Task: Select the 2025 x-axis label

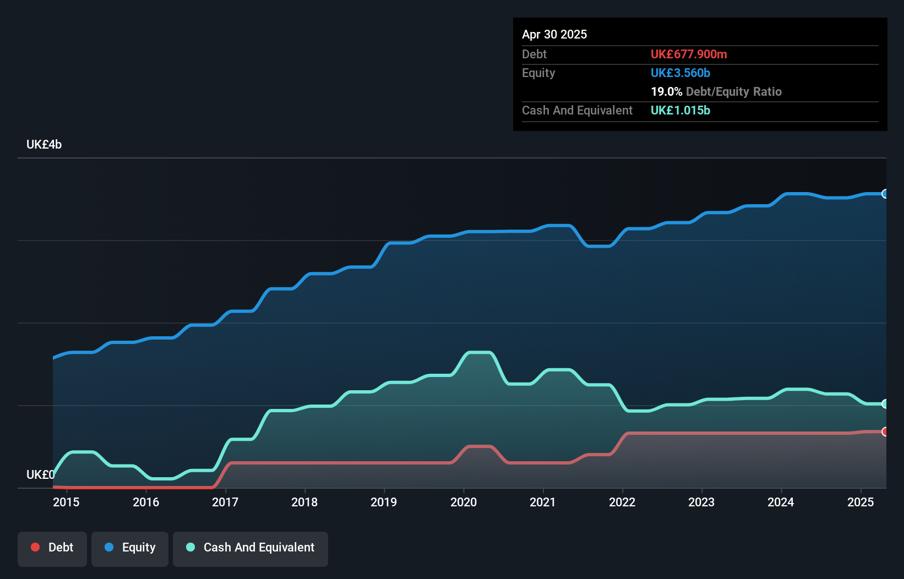Action: coord(861,502)
